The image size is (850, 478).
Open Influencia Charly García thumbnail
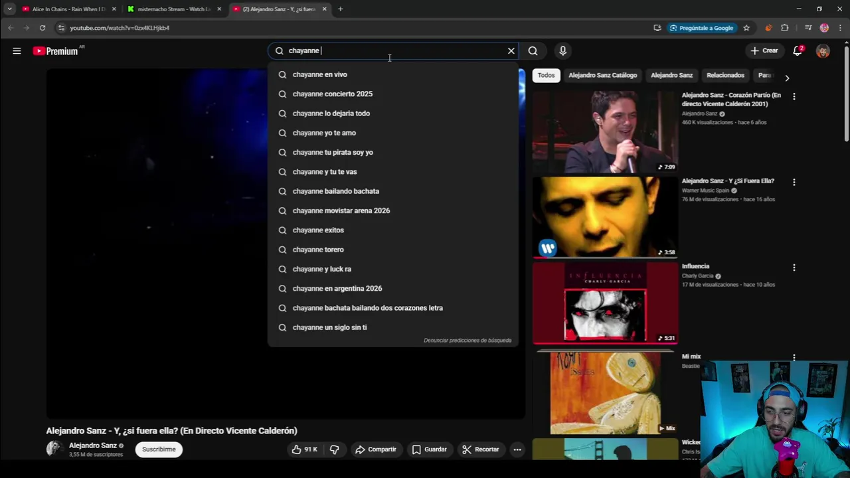605,303
